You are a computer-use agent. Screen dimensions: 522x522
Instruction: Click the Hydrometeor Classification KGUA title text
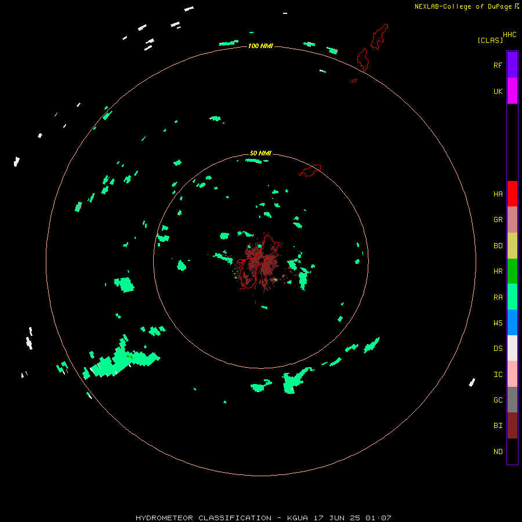coord(263,518)
